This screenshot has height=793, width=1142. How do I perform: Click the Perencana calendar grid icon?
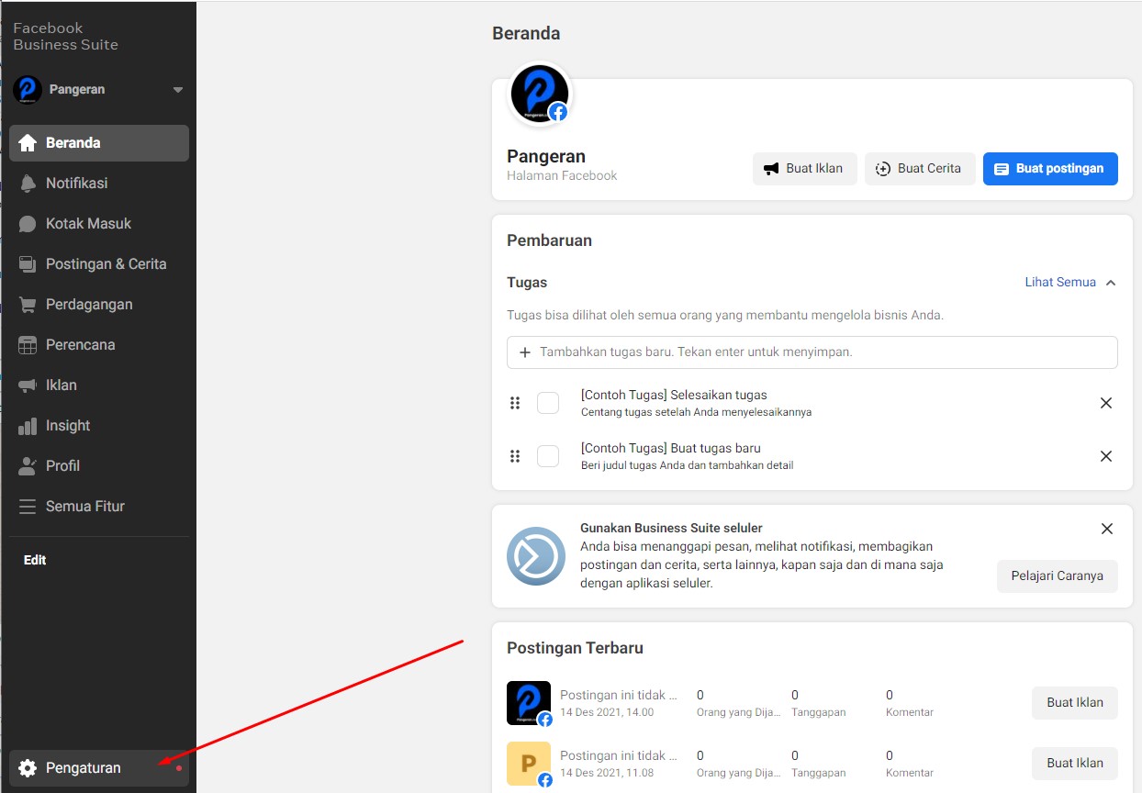pos(28,345)
